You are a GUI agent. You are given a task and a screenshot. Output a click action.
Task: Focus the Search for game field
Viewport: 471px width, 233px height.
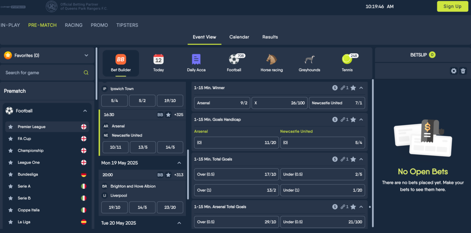pos(42,72)
